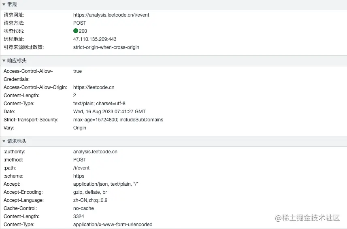Select the status code 200 text

coord(83,31)
